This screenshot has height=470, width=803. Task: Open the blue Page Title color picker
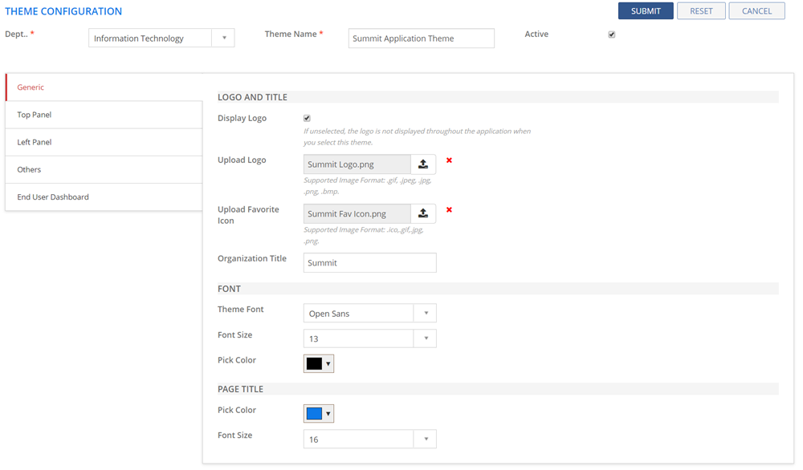[x=318, y=414]
